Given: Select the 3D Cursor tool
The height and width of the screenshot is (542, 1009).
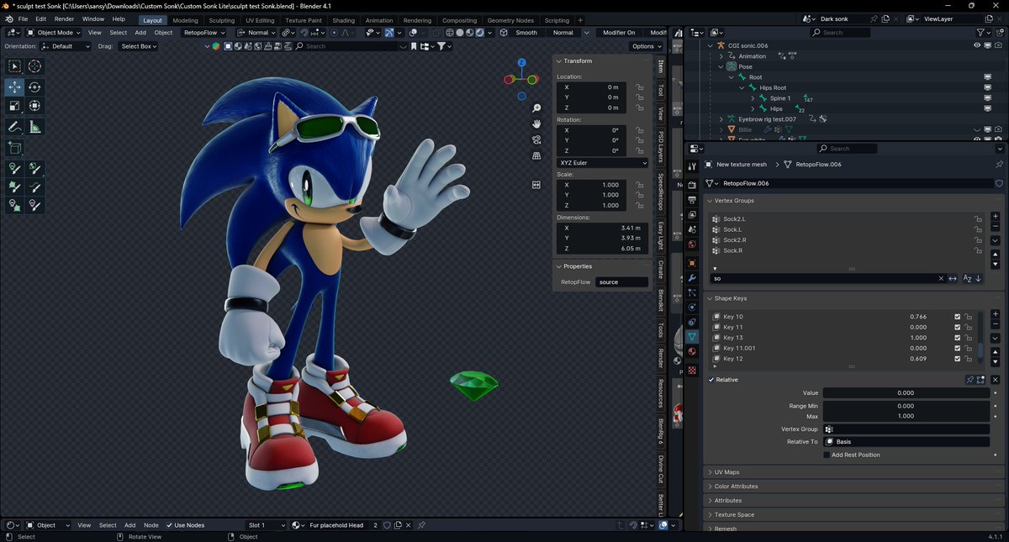Looking at the screenshot, I should (x=34, y=66).
